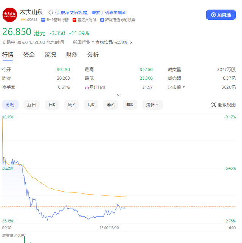This screenshot has height=243, width=242.
Task: Select the 年K chart mode
Action: click(130, 105)
